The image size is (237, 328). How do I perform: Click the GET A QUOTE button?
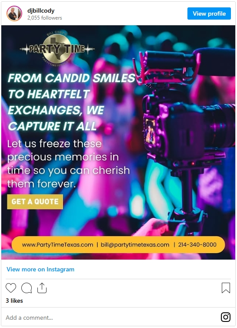[35, 202]
